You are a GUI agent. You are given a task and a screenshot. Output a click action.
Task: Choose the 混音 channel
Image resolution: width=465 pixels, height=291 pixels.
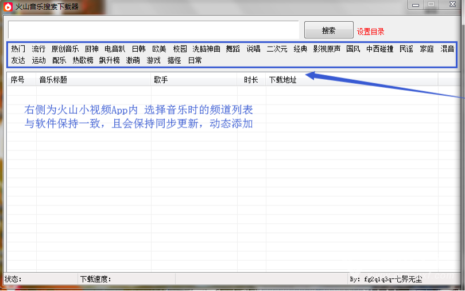coord(447,49)
